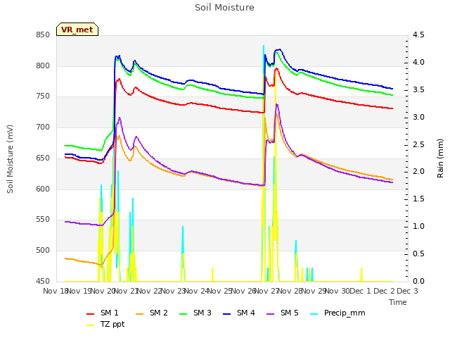450x338 pixels.
Task: Click the 1.5 rain axis value
Action: pos(418,199)
